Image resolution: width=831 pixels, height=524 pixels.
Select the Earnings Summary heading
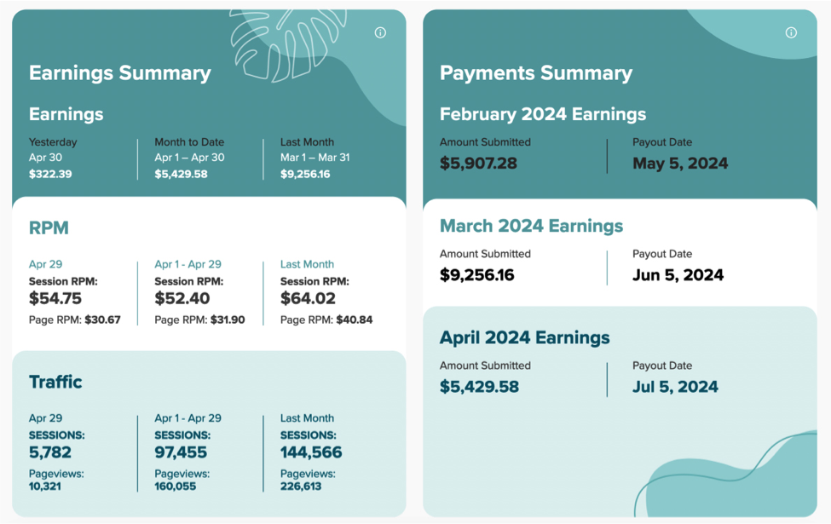tap(120, 73)
